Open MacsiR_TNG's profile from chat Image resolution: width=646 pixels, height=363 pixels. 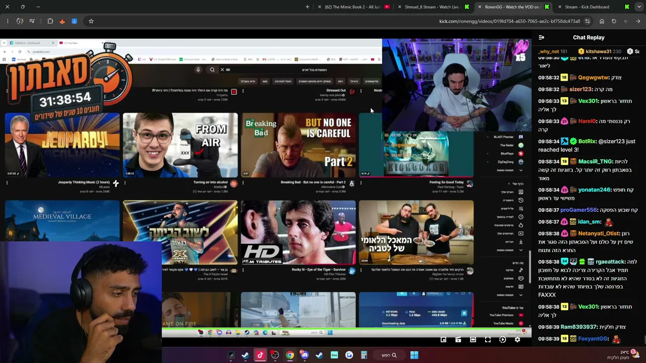(595, 162)
